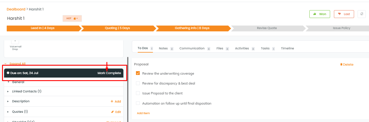Open the HOT rating dropdown
Image resolution: width=369 pixels, height=122 pixels.
pos(72,18)
